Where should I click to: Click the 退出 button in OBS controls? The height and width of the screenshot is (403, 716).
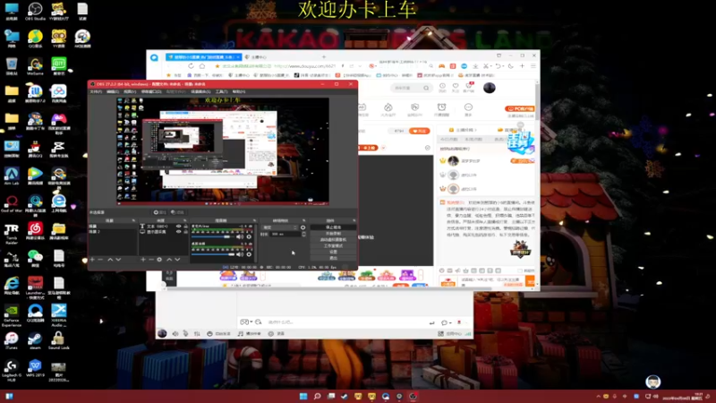tap(333, 258)
